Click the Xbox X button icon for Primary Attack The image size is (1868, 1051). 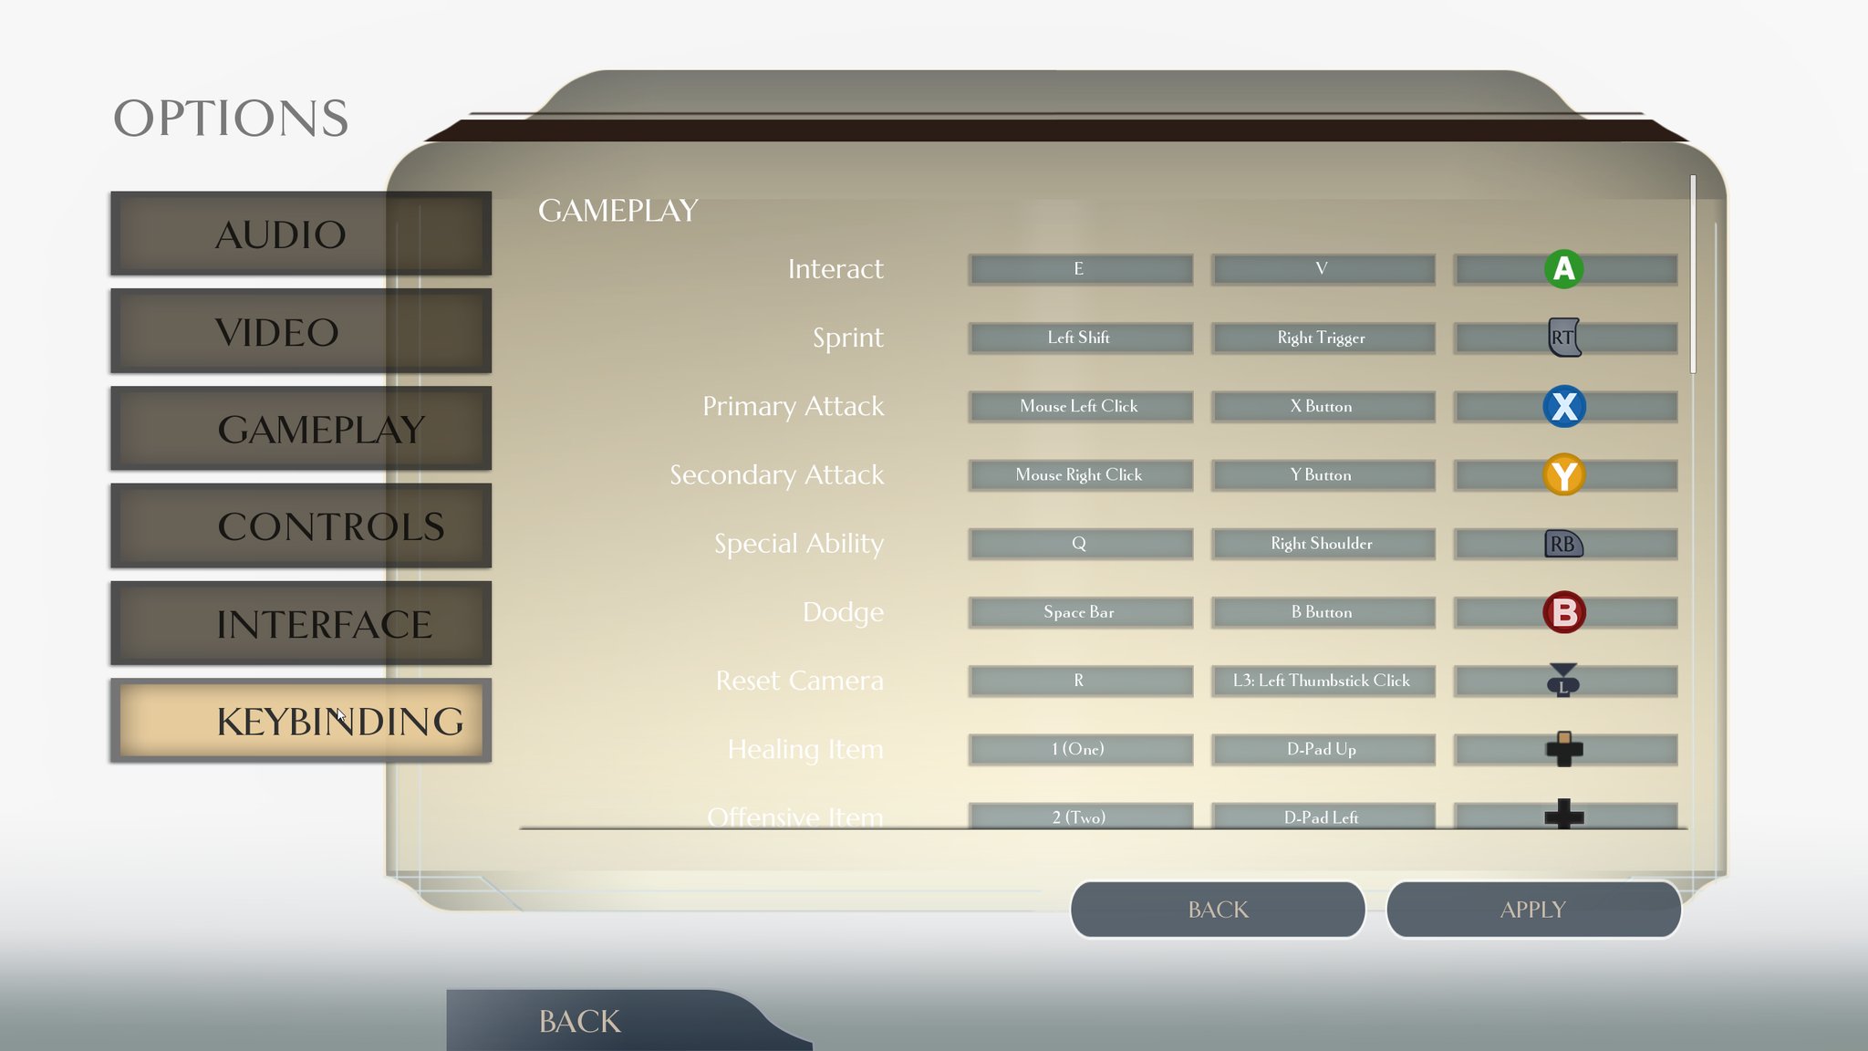(x=1564, y=407)
